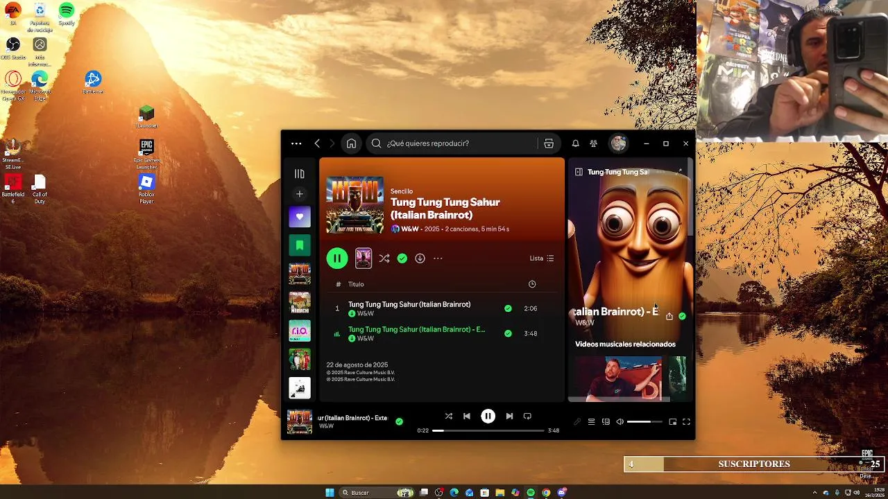Click the album preview thumbnail beside play
888x499 pixels.
(364, 259)
